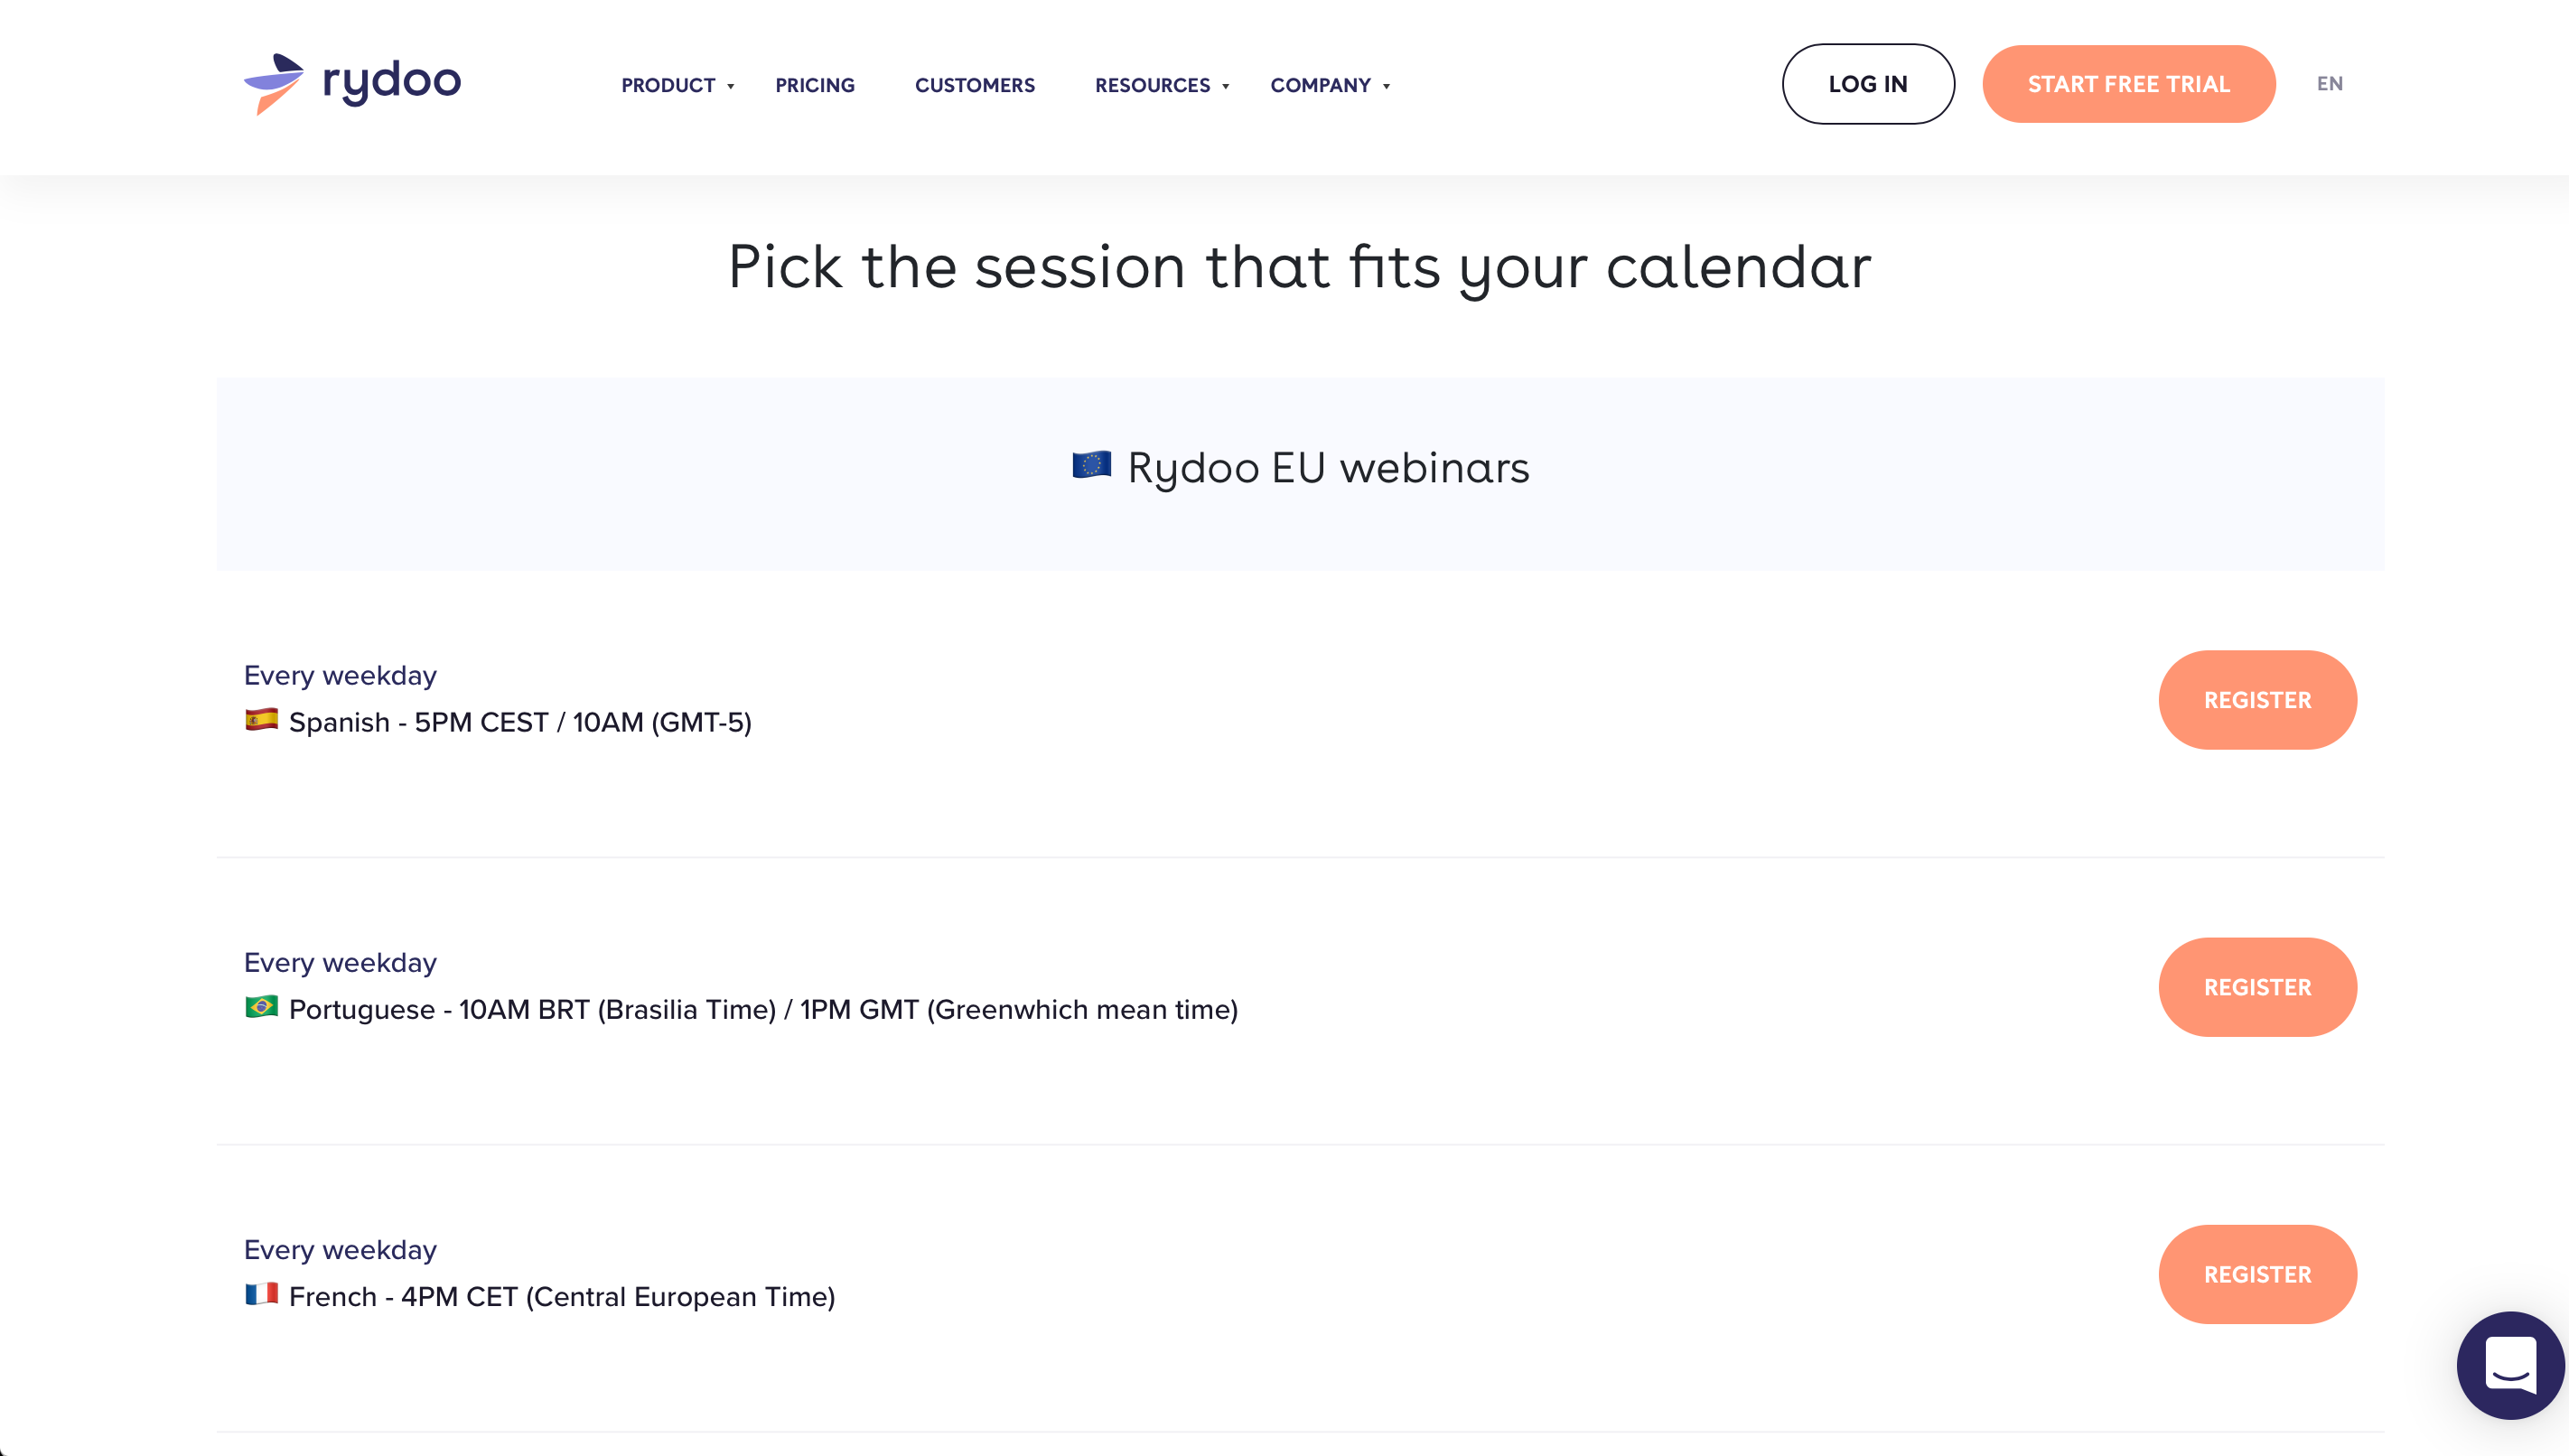Open the EN language selector
The width and height of the screenshot is (2569, 1456).
point(2329,84)
